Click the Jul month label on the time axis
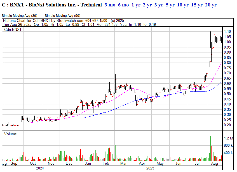The image size is (237, 172). click(x=197, y=164)
